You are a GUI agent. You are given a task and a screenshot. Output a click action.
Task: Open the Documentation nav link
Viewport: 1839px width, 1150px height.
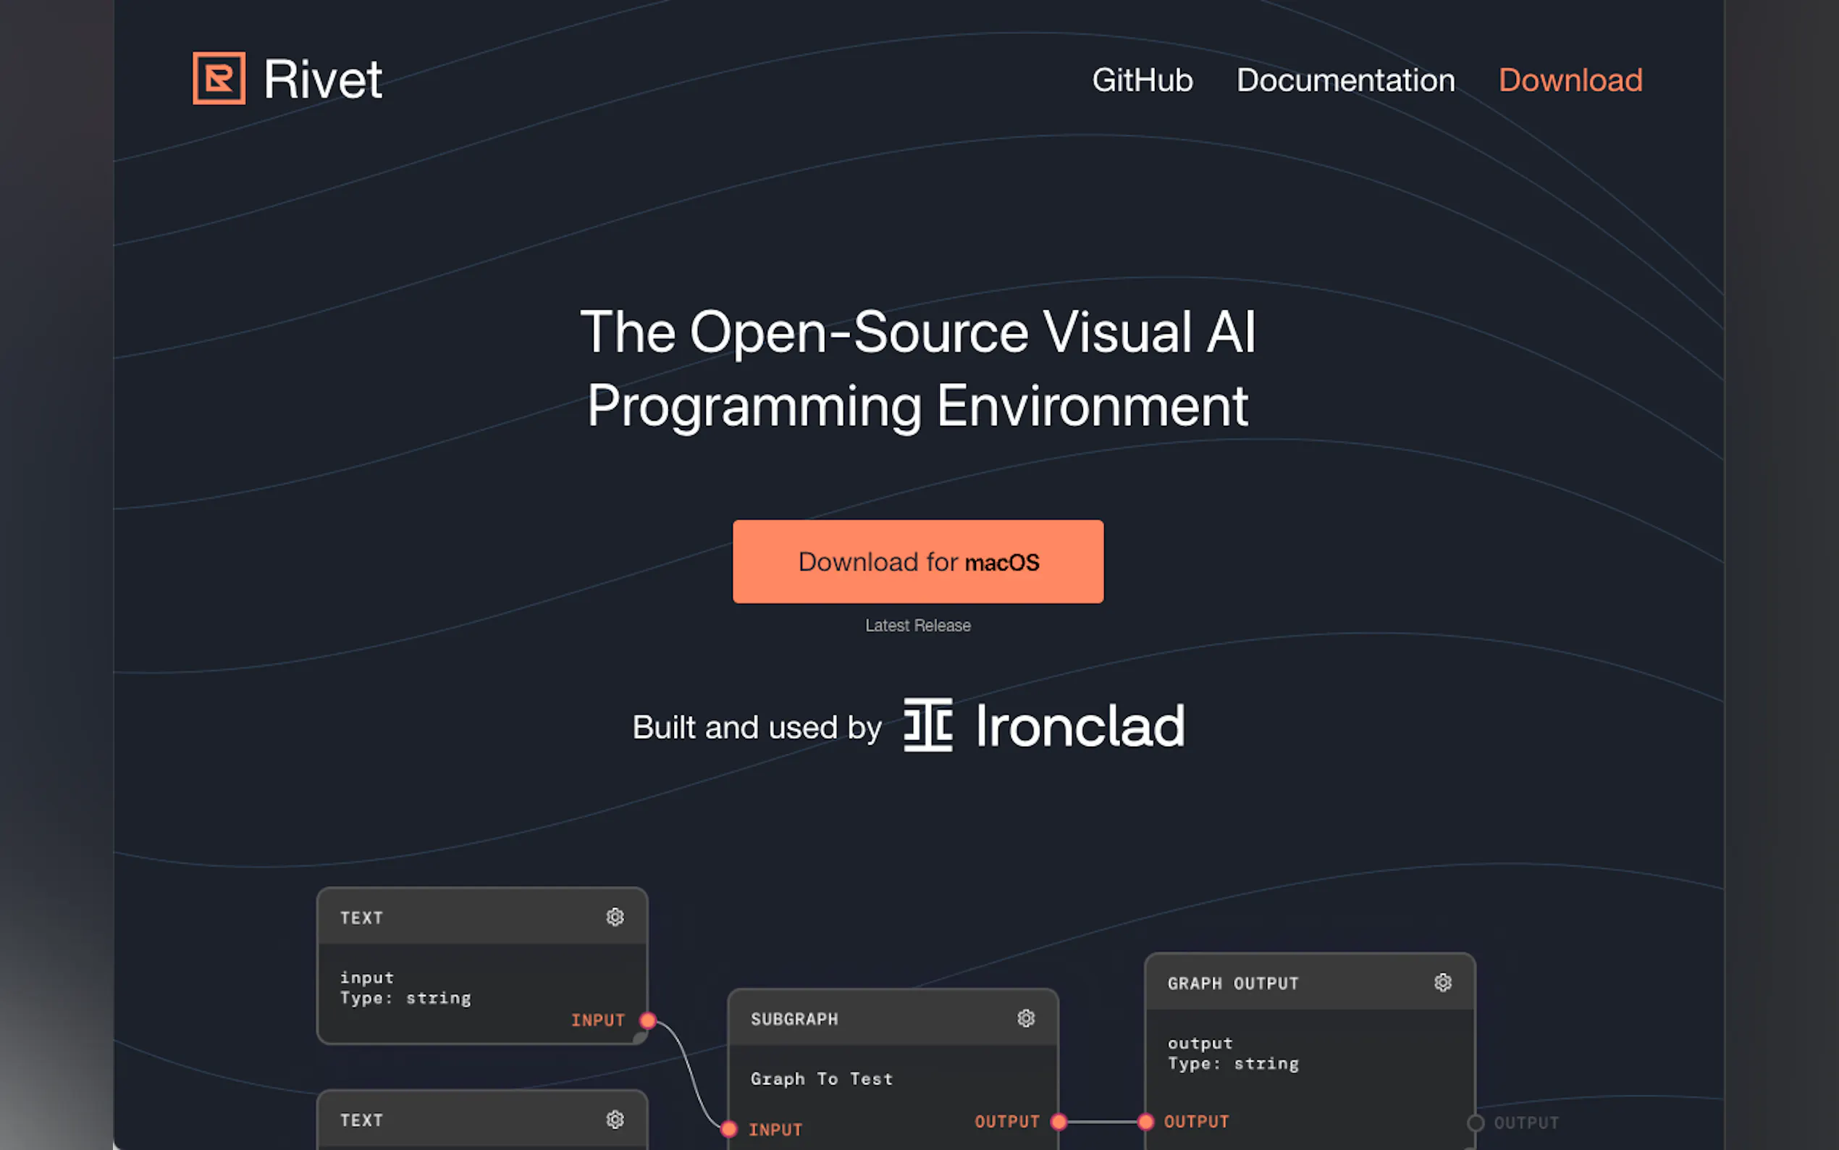click(x=1344, y=80)
